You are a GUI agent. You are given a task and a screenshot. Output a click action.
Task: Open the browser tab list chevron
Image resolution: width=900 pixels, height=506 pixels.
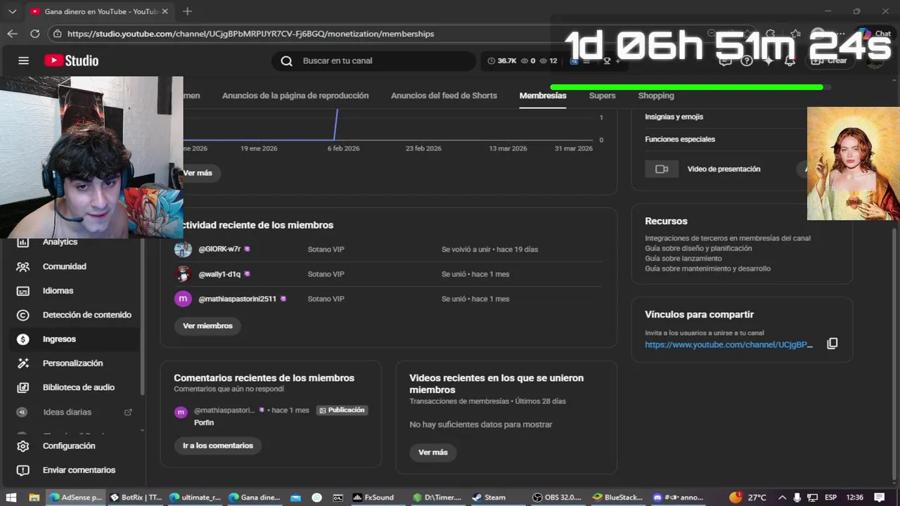(12, 11)
